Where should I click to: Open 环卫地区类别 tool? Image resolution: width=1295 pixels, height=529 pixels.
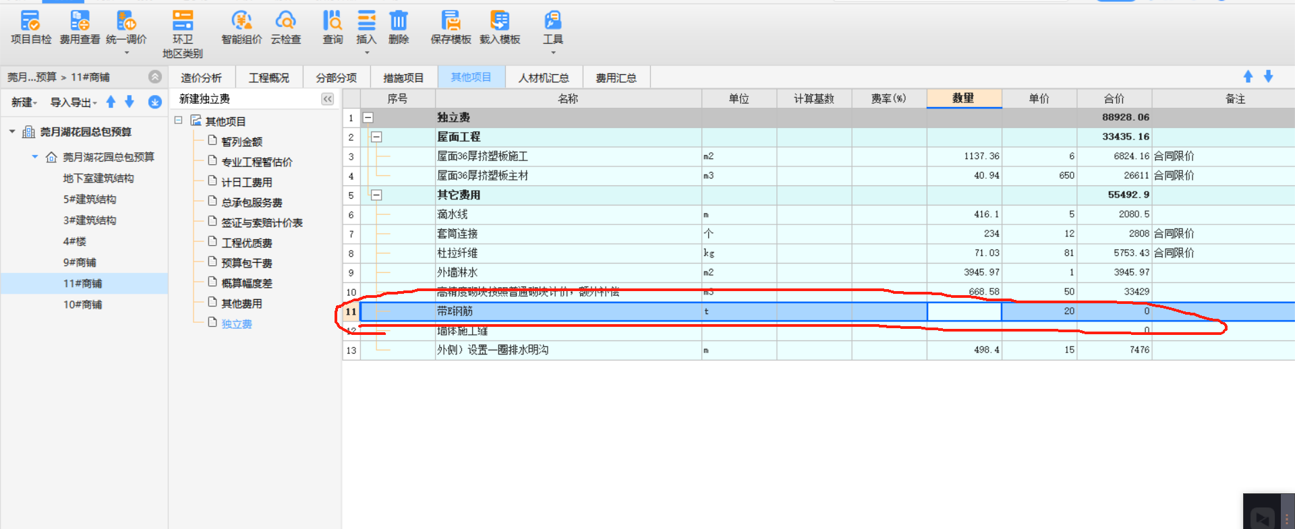tap(182, 34)
